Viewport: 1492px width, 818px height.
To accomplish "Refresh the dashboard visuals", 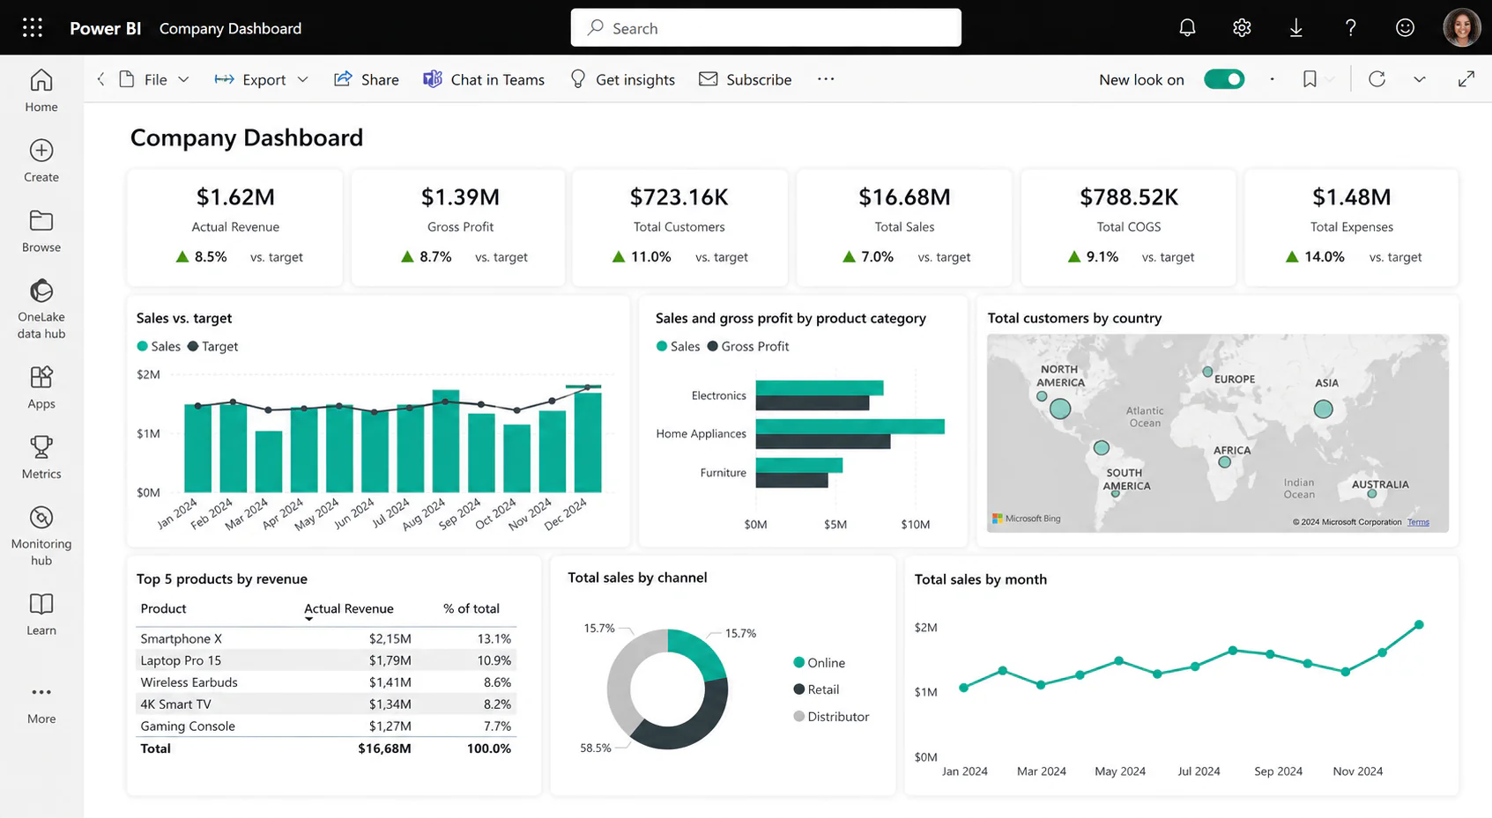I will pyautogui.click(x=1377, y=79).
